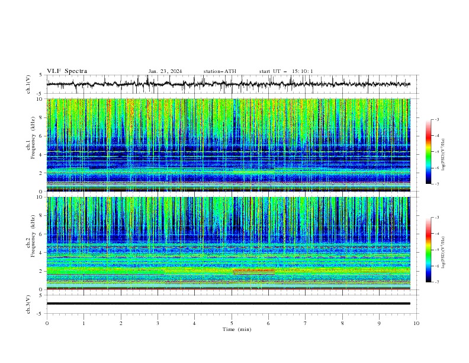Click the "-7" tick on ch.1 colorbar
This screenshot has width=469, height=363.
tap(437, 184)
